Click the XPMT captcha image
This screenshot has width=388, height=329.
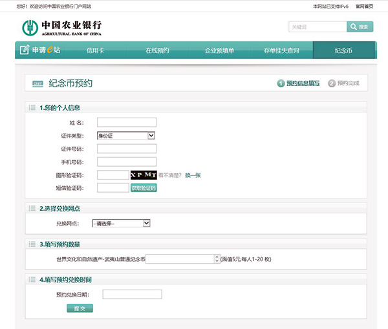pos(143,175)
